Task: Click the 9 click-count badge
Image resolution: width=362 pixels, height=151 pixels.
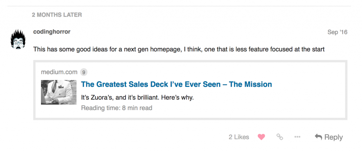Action: pos(84,72)
